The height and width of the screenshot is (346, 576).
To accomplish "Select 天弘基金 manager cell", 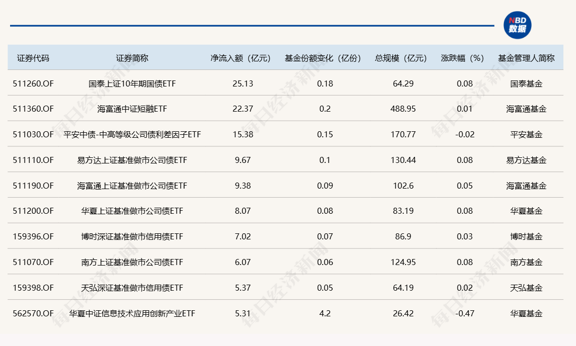I will tap(527, 288).
